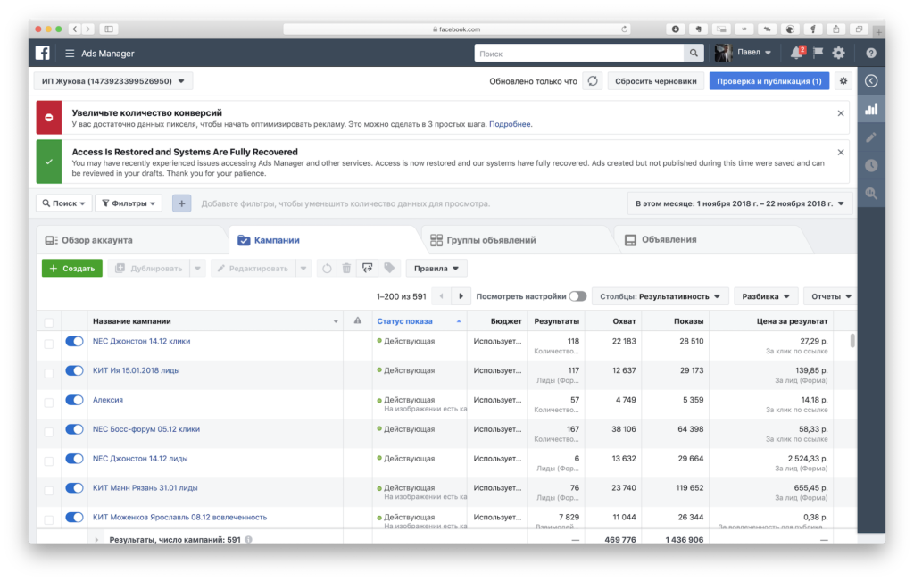This screenshot has width=914, height=581.
Task: Click the warning triangle column header
Action: [358, 320]
